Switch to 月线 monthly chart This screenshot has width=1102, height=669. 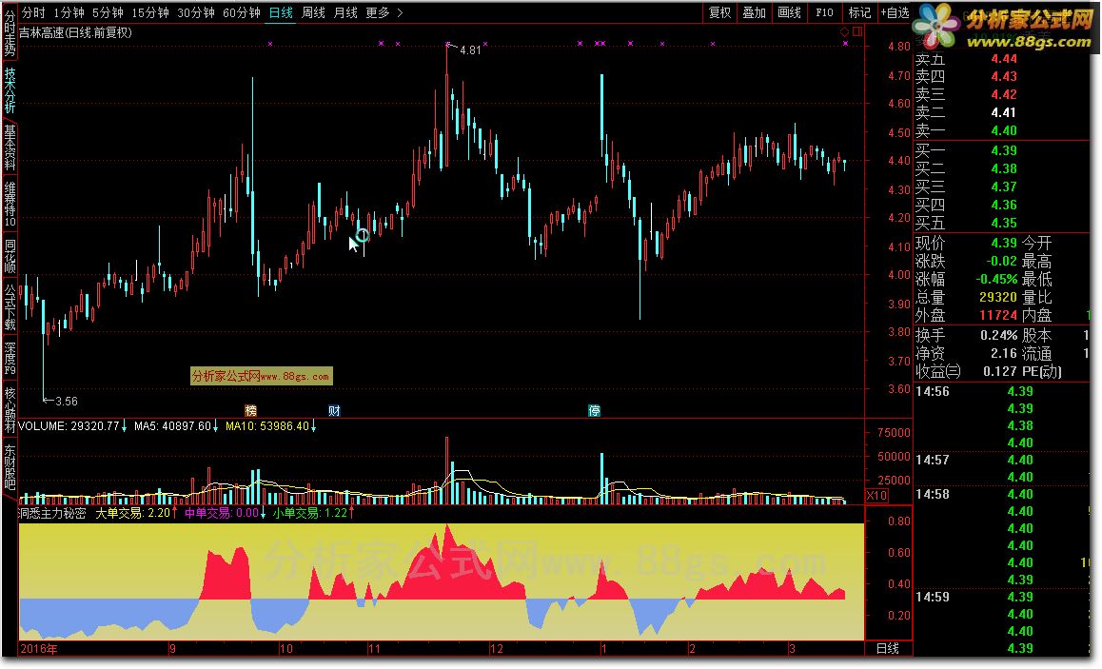(x=345, y=12)
